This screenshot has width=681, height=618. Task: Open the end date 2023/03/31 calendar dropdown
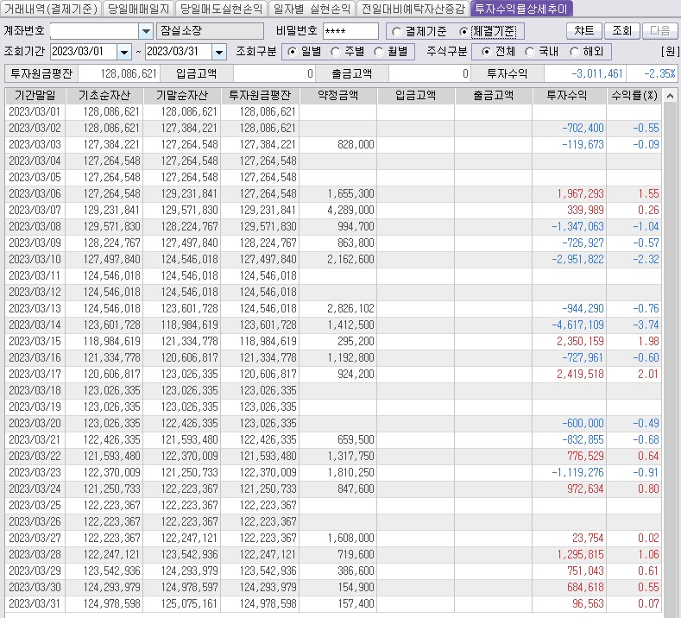tap(218, 53)
